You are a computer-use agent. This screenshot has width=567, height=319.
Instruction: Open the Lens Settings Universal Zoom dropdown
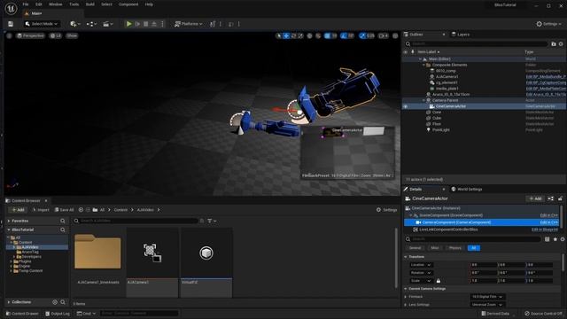click(487, 305)
